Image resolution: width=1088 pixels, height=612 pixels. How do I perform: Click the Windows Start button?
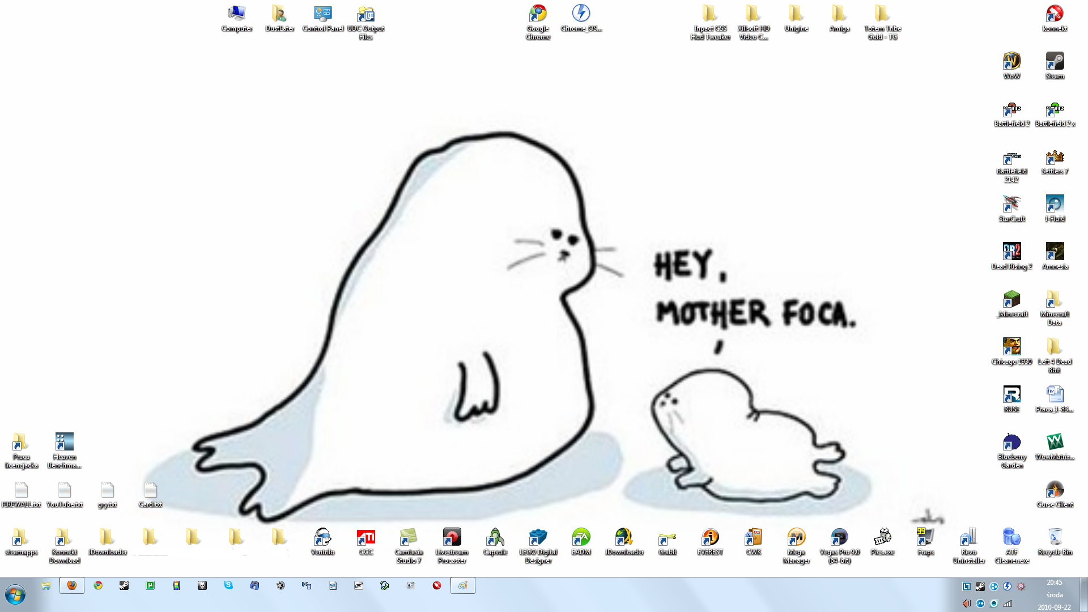[15, 594]
